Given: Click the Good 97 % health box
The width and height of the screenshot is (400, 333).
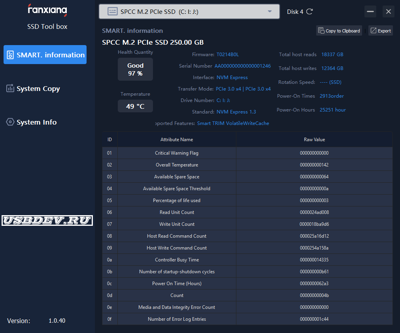Looking at the screenshot, I should click(135, 69).
